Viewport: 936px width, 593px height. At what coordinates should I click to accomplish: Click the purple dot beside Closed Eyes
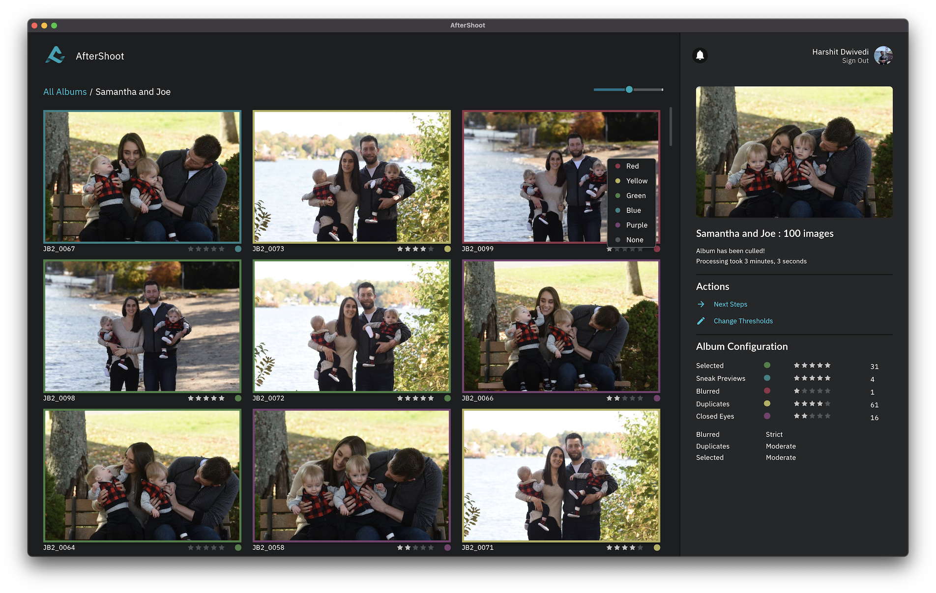767,416
